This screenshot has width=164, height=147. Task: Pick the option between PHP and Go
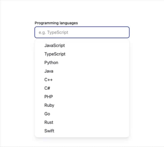click(82, 105)
